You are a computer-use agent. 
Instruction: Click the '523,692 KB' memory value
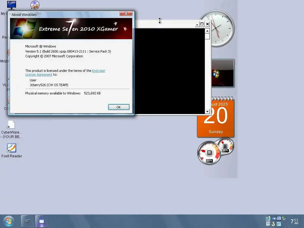[x=92, y=93]
